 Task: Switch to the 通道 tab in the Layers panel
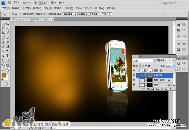(x=141, y=57)
